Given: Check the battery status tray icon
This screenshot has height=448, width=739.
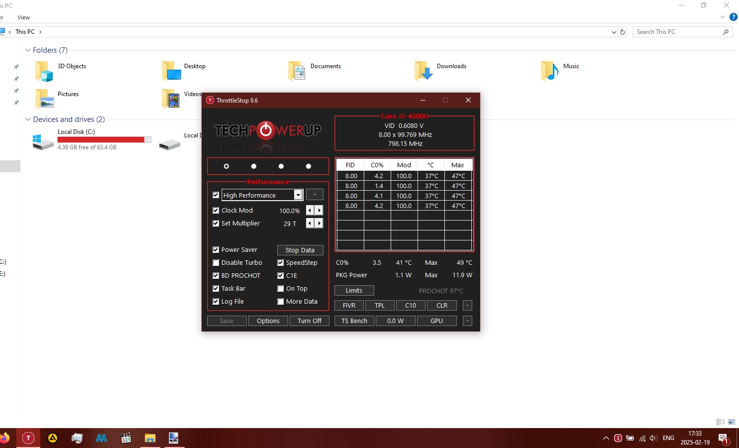Looking at the screenshot, I should tap(630, 438).
